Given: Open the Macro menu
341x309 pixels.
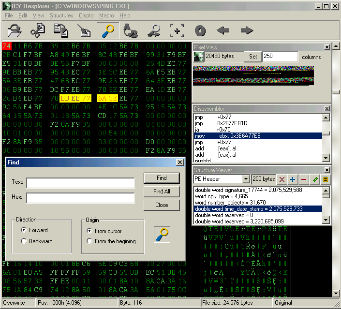Looking at the screenshot, I should pyautogui.click(x=106, y=15).
